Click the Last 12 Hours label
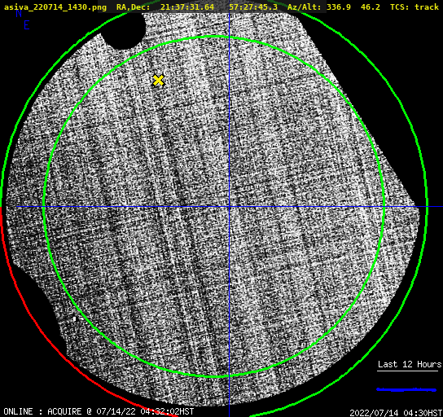 [410, 364]
